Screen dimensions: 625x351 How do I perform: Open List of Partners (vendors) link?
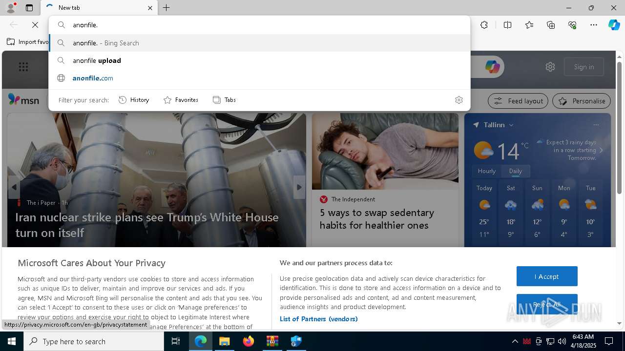coord(318,319)
